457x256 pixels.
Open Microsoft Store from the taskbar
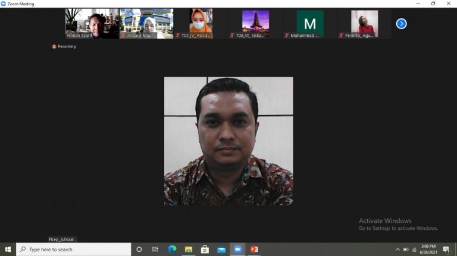click(x=205, y=249)
